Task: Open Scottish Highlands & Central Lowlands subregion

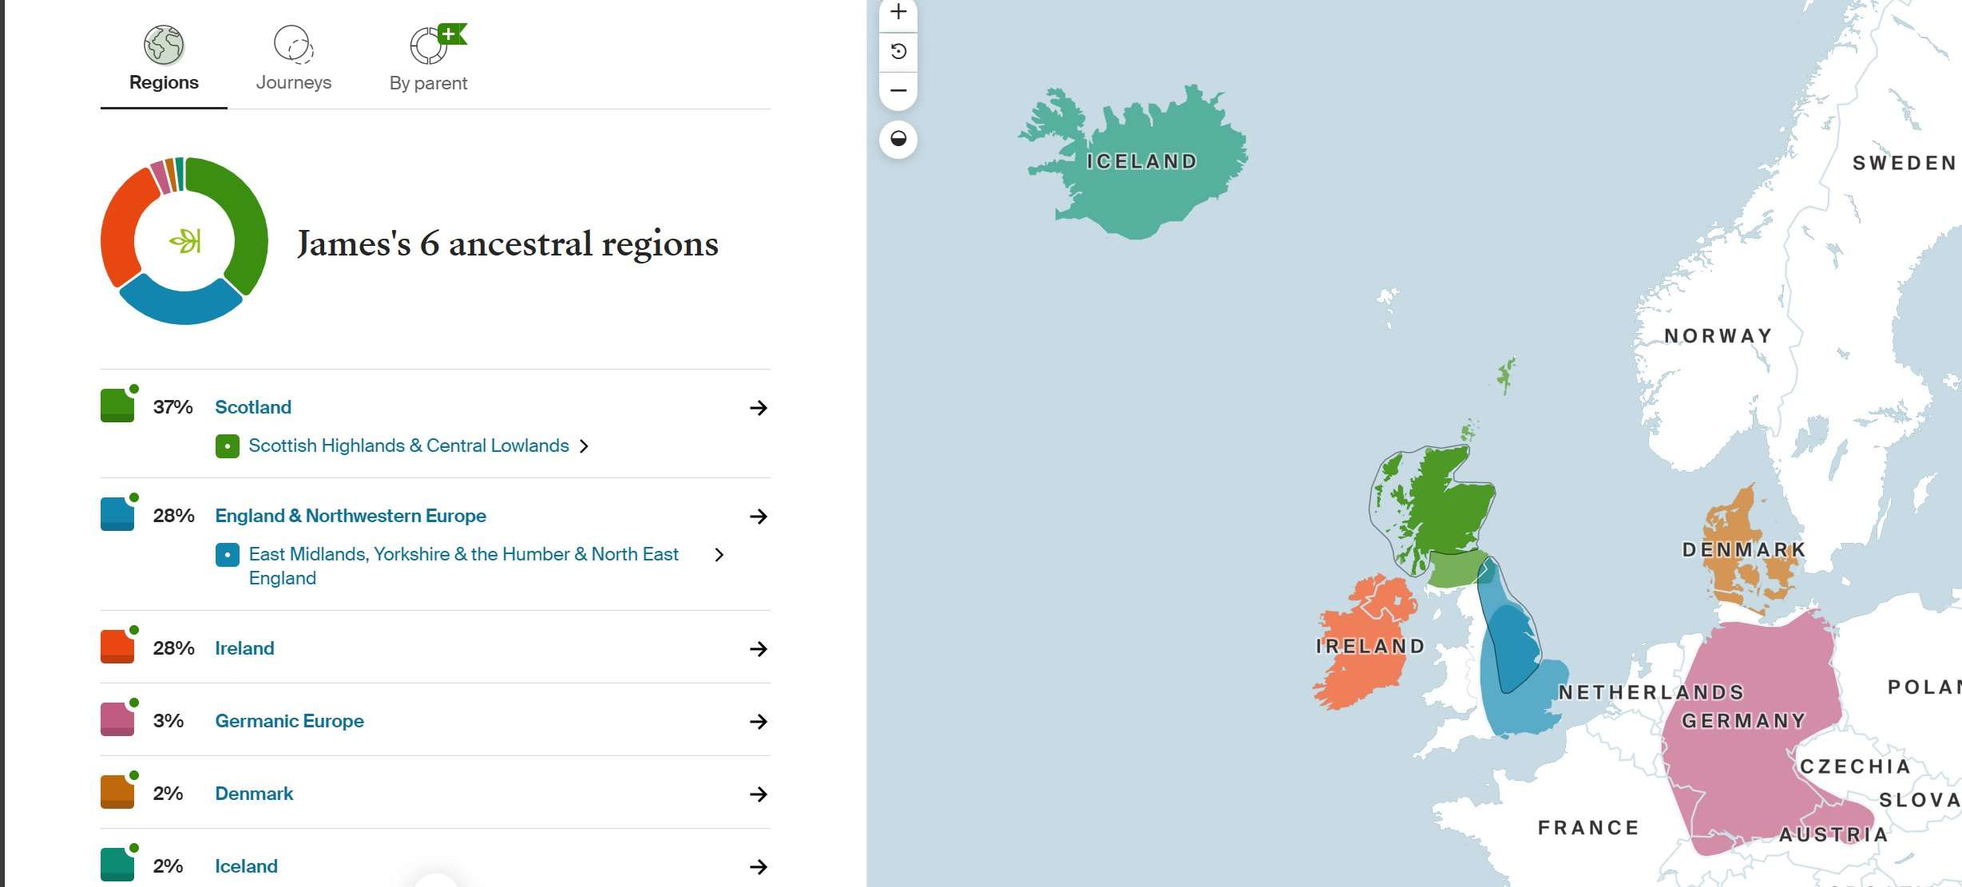Action: click(409, 445)
